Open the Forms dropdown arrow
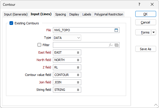Viewport: 159px width, 108px height. [x=154, y=32]
